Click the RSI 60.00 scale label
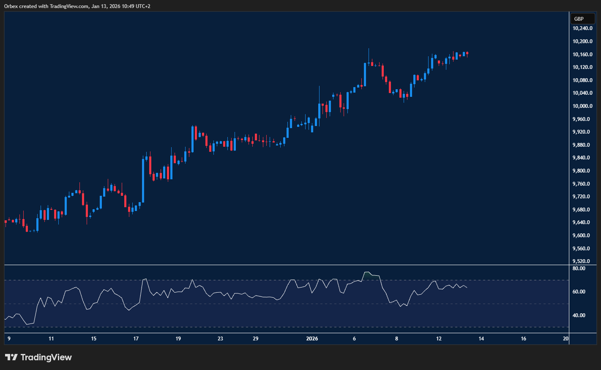Image resolution: width=601 pixels, height=370 pixels. (x=579, y=292)
